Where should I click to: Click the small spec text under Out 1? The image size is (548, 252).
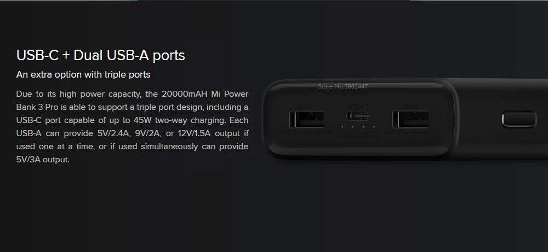(304, 132)
